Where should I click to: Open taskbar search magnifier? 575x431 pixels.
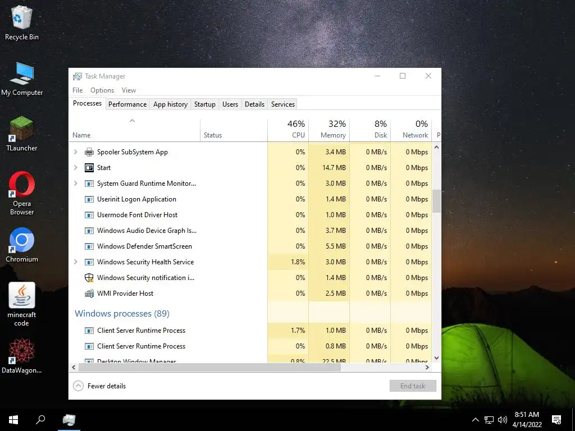(40, 420)
